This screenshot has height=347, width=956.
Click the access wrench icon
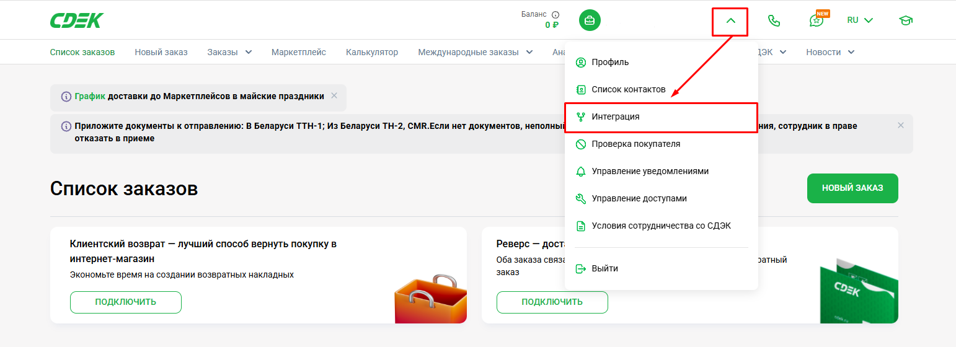coord(581,198)
